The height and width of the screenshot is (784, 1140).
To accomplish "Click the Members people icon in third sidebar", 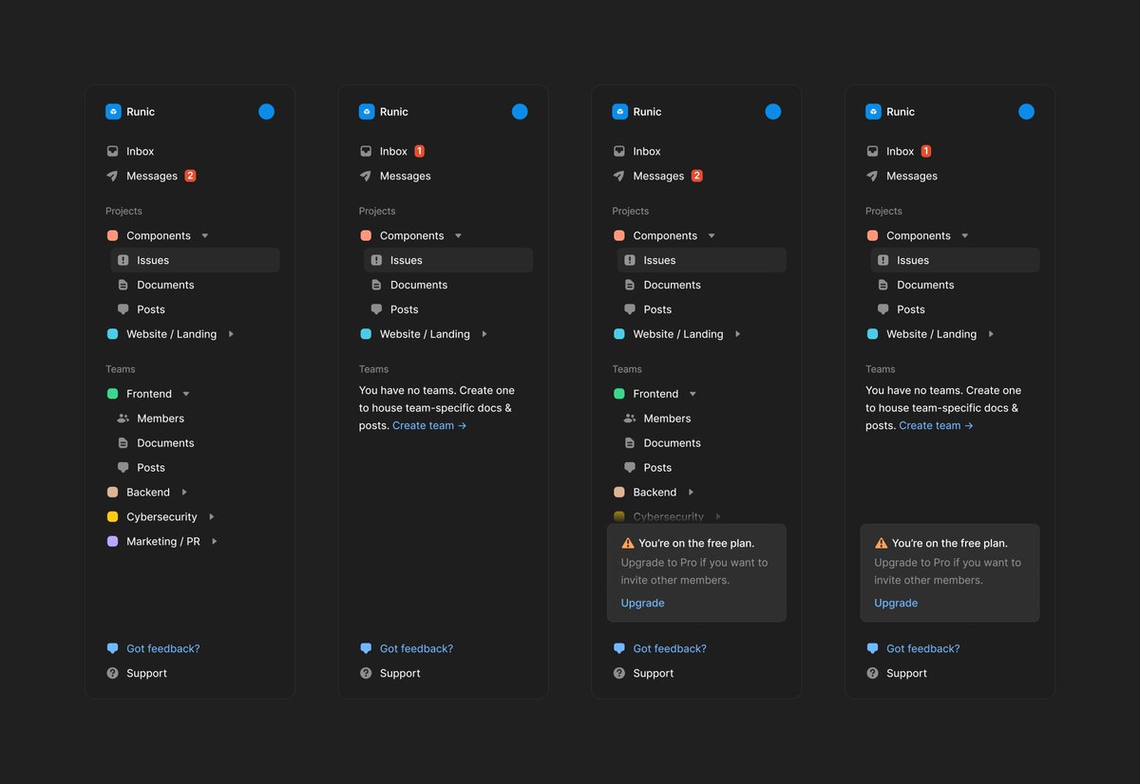I will pyautogui.click(x=629, y=419).
